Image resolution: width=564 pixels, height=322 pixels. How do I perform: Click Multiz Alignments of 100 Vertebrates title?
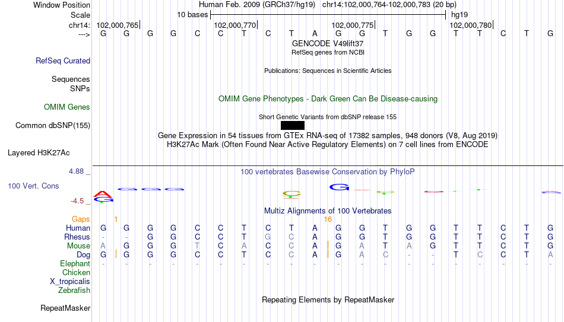[328, 211]
